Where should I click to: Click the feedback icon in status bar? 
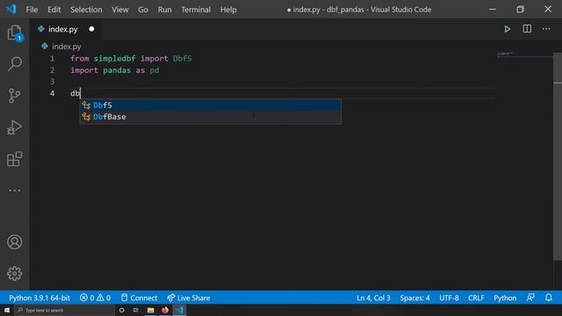point(530,298)
